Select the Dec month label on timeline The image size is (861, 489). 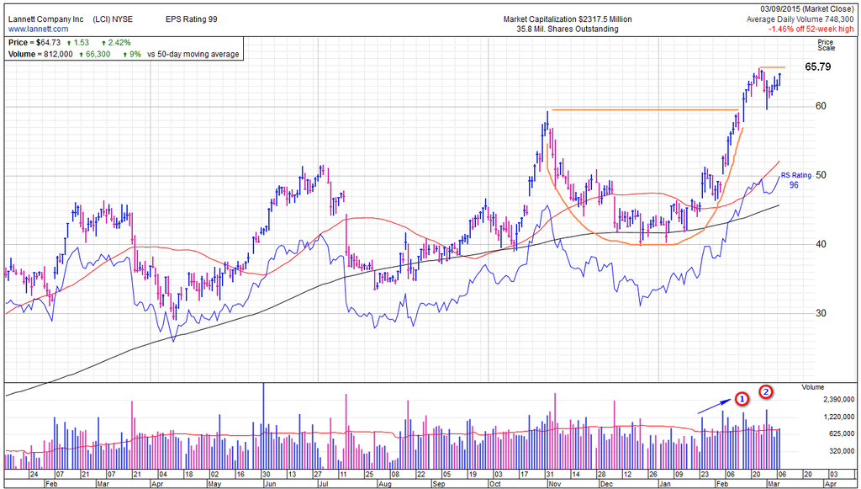tap(607, 484)
